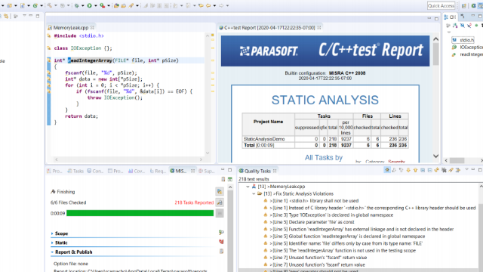Screen dimensions: 483x272
Task: Open dropdown arrow next to Debug icon
Action: pyautogui.click(x=83, y=5)
